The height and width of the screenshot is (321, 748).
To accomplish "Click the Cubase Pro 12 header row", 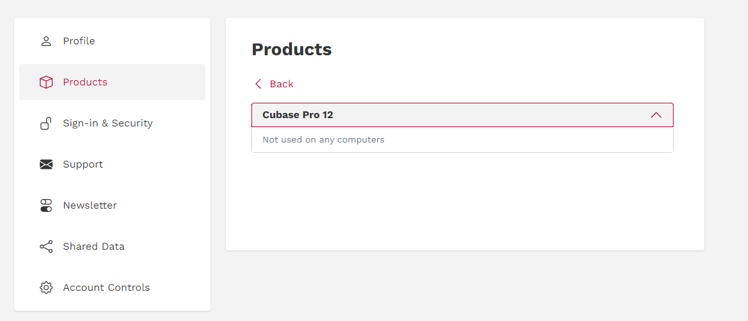I will click(463, 115).
